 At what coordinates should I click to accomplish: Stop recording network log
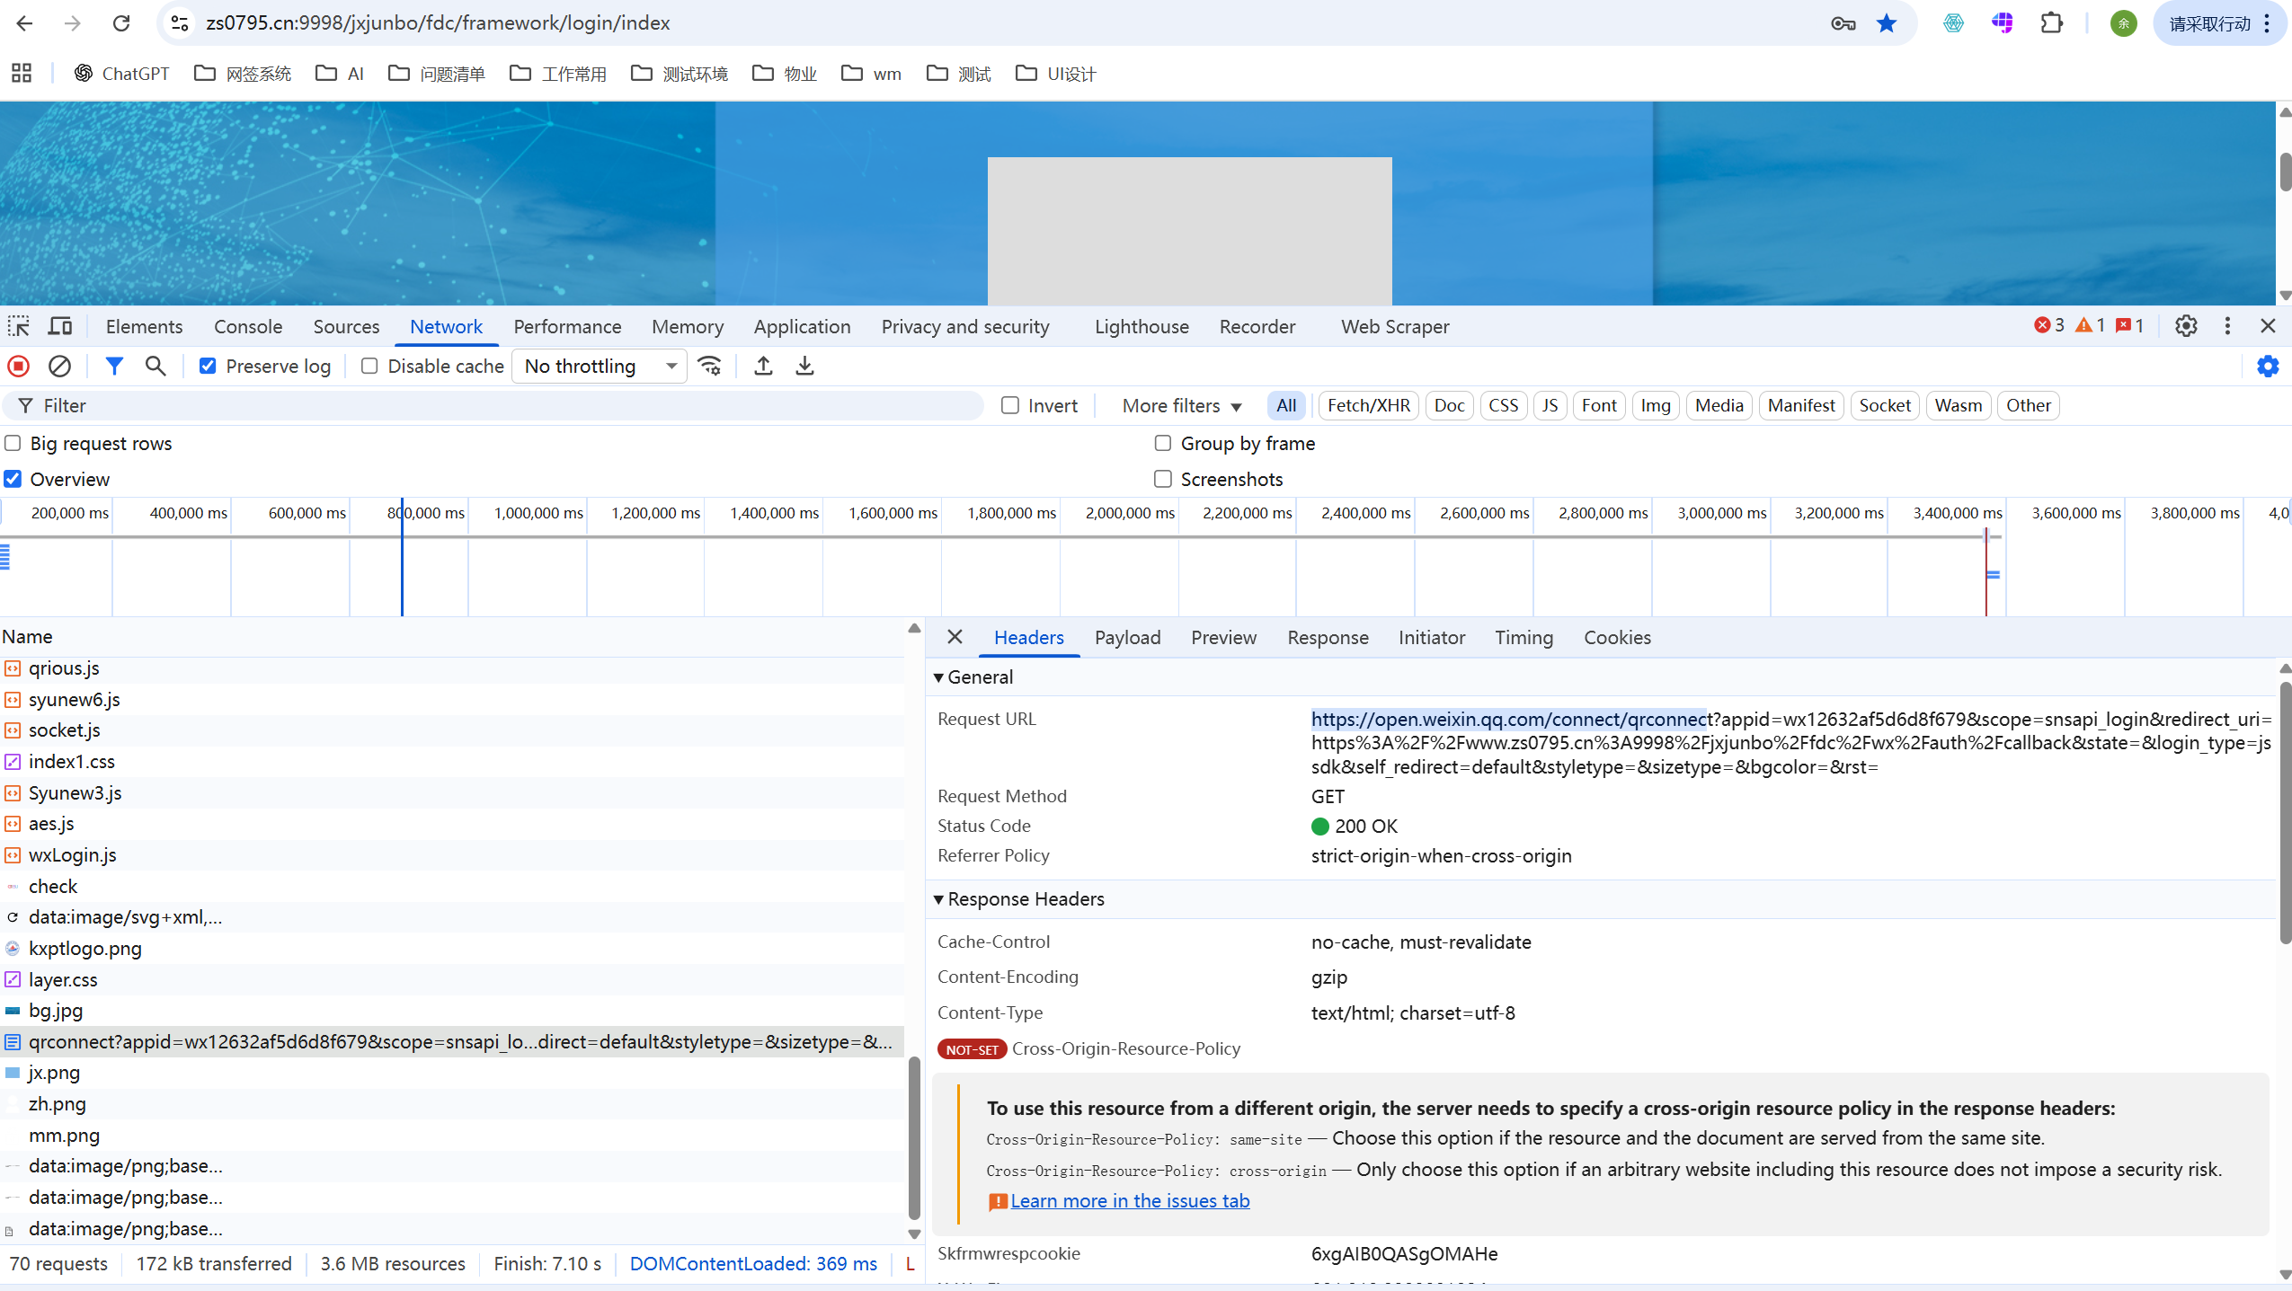coord(19,367)
